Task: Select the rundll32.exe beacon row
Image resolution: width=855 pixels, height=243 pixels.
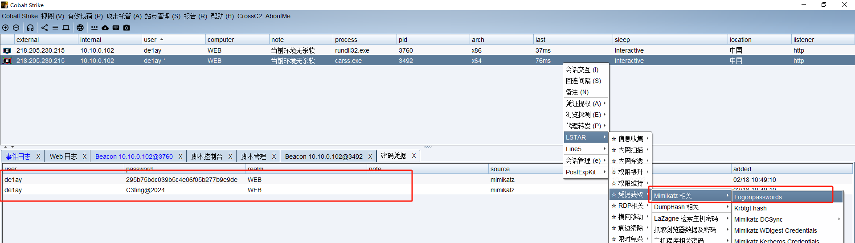Action: click(352, 50)
